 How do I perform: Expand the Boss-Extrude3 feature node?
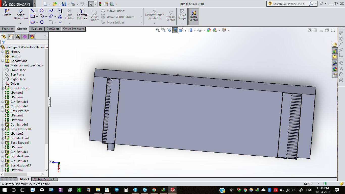(3, 88)
